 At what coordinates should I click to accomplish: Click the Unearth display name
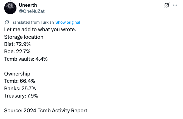click(x=28, y=5)
